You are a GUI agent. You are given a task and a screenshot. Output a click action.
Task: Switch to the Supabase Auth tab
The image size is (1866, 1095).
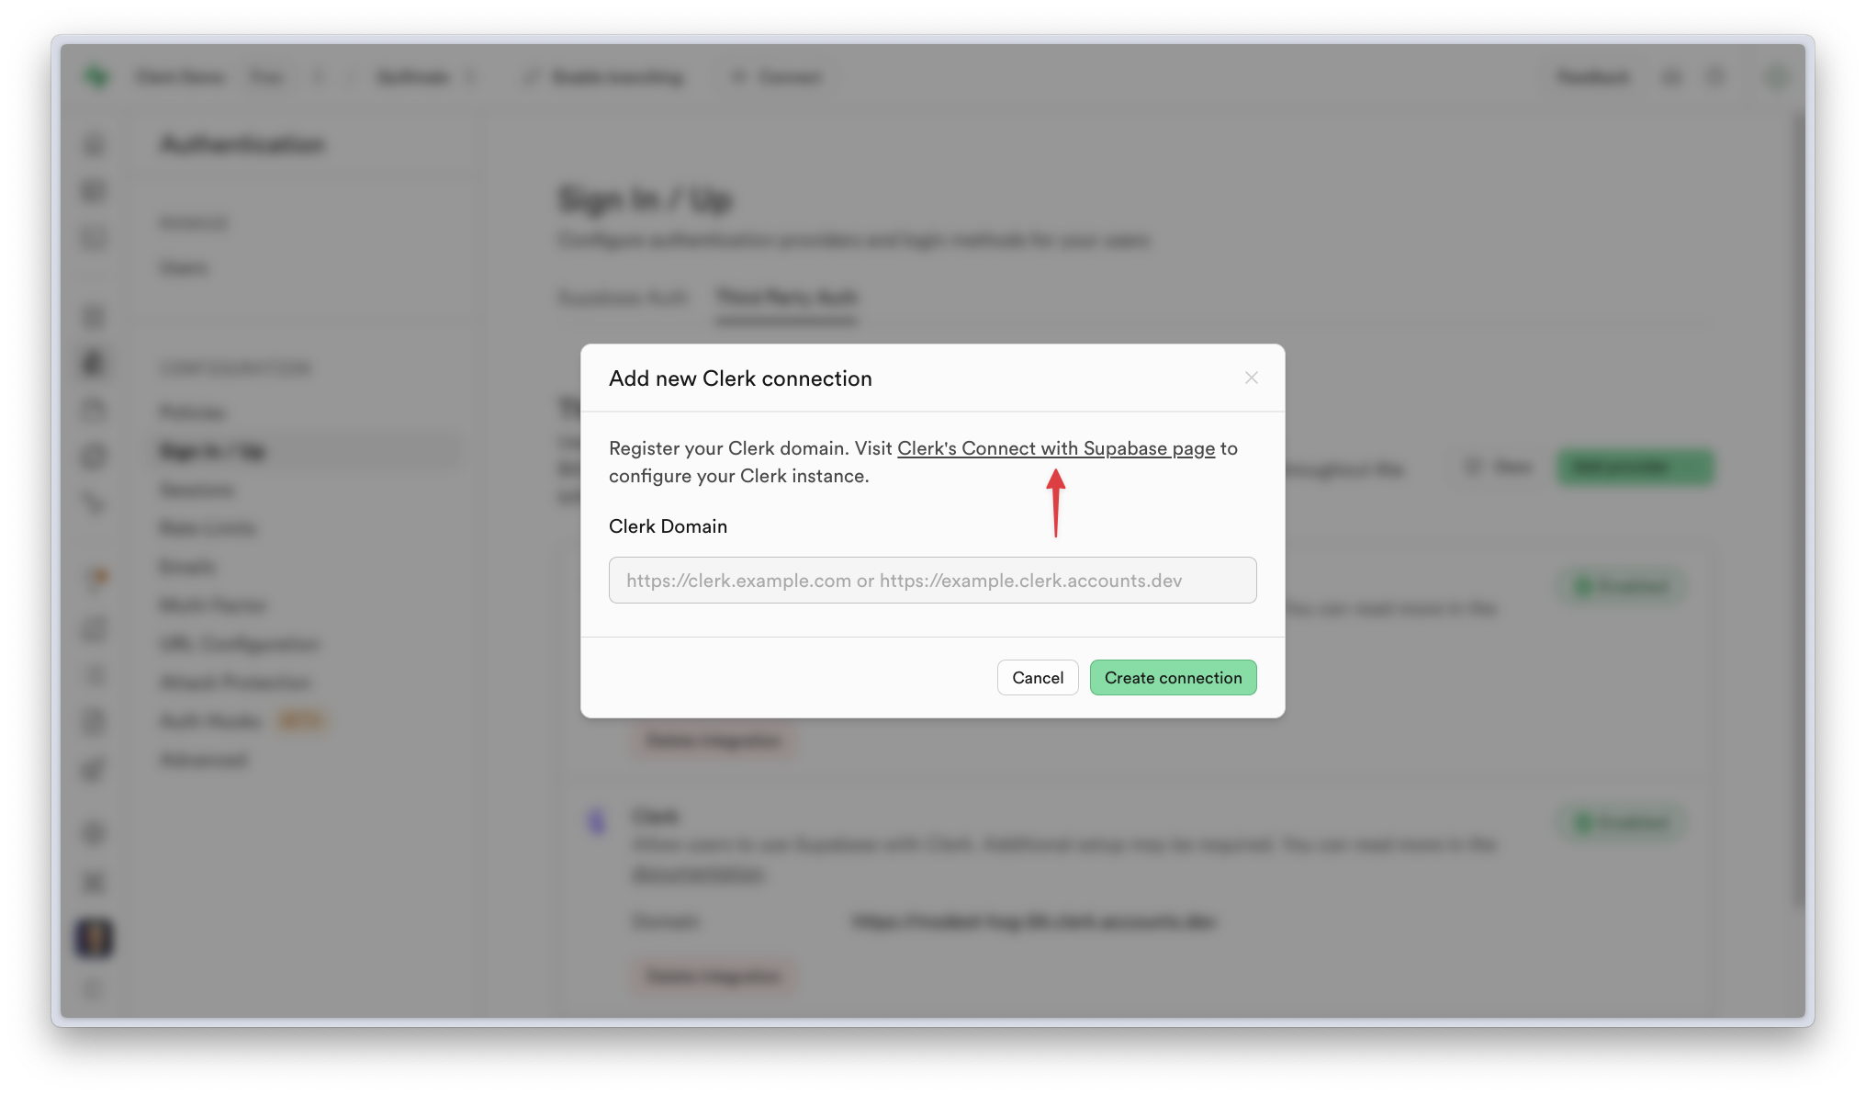point(623,298)
